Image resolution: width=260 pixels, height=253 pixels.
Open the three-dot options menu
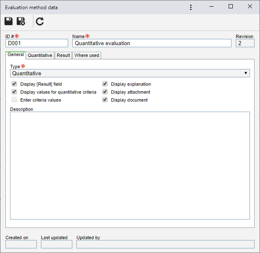(x=191, y=7)
